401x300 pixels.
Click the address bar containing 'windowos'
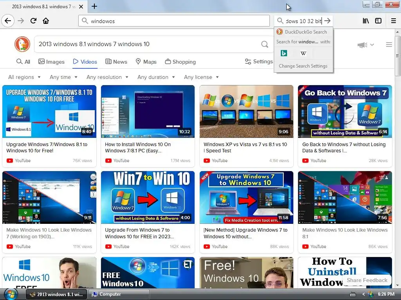tap(174, 21)
